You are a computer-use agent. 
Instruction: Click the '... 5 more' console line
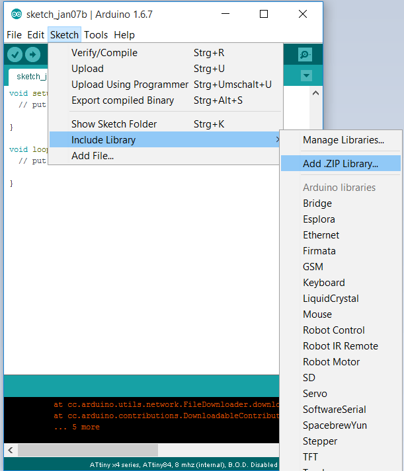coord(77,427)
